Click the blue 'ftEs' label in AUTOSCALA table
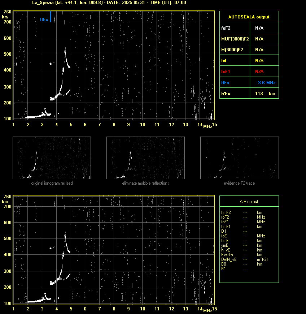Viewport: 306px width, 314px height. pos(225,82)
